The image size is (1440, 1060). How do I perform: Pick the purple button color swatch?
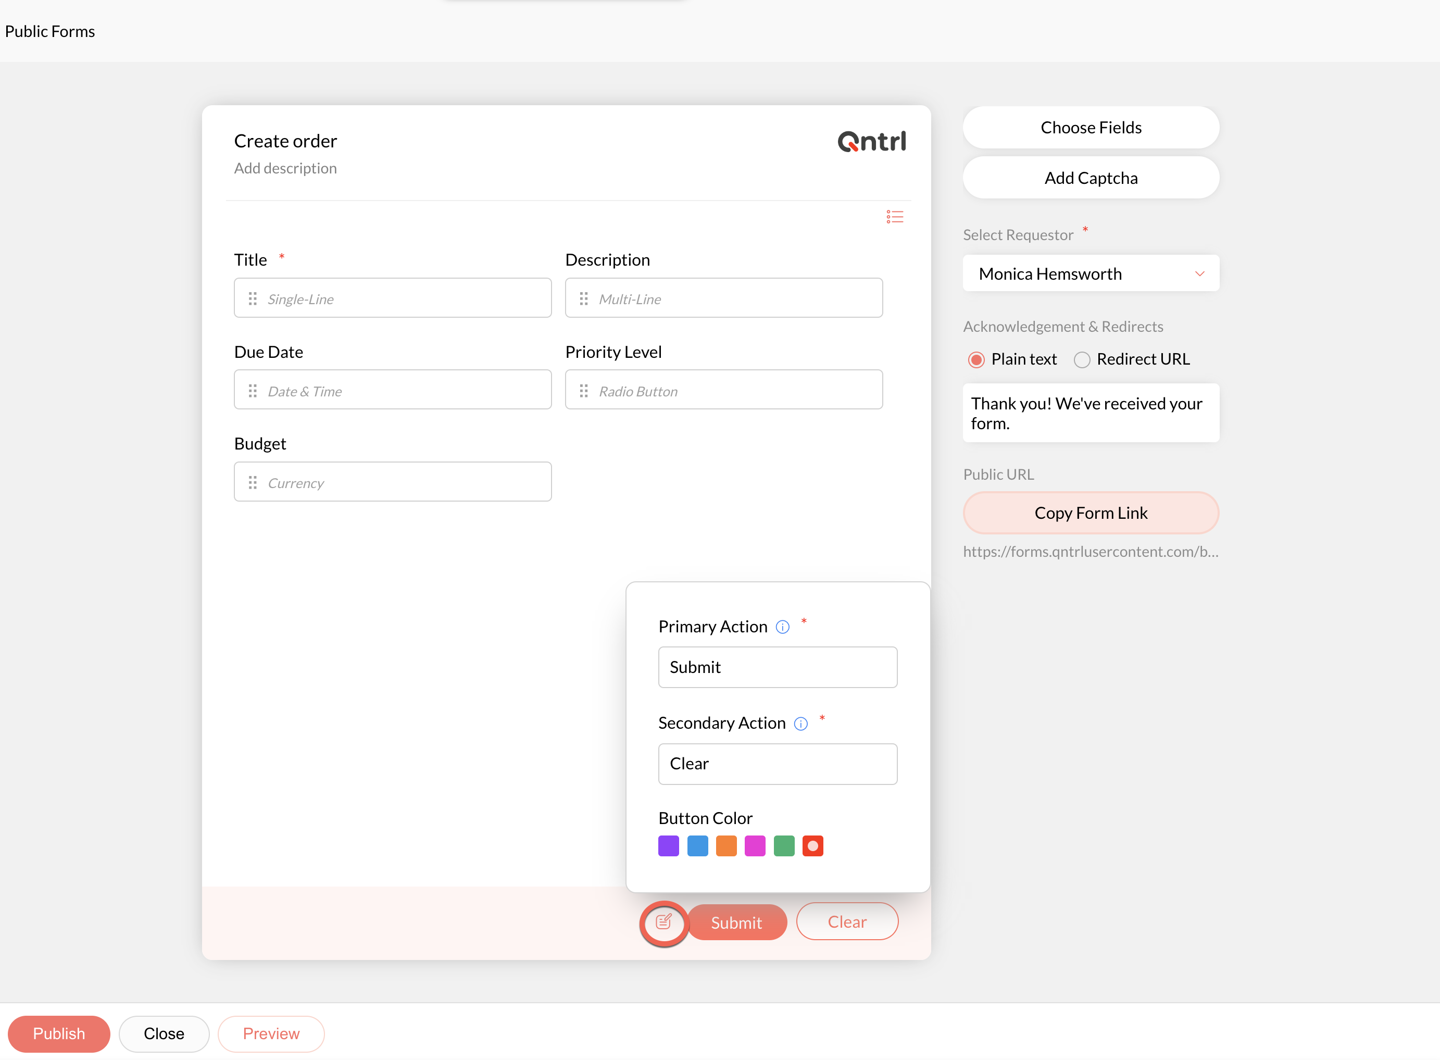point(668,846)
